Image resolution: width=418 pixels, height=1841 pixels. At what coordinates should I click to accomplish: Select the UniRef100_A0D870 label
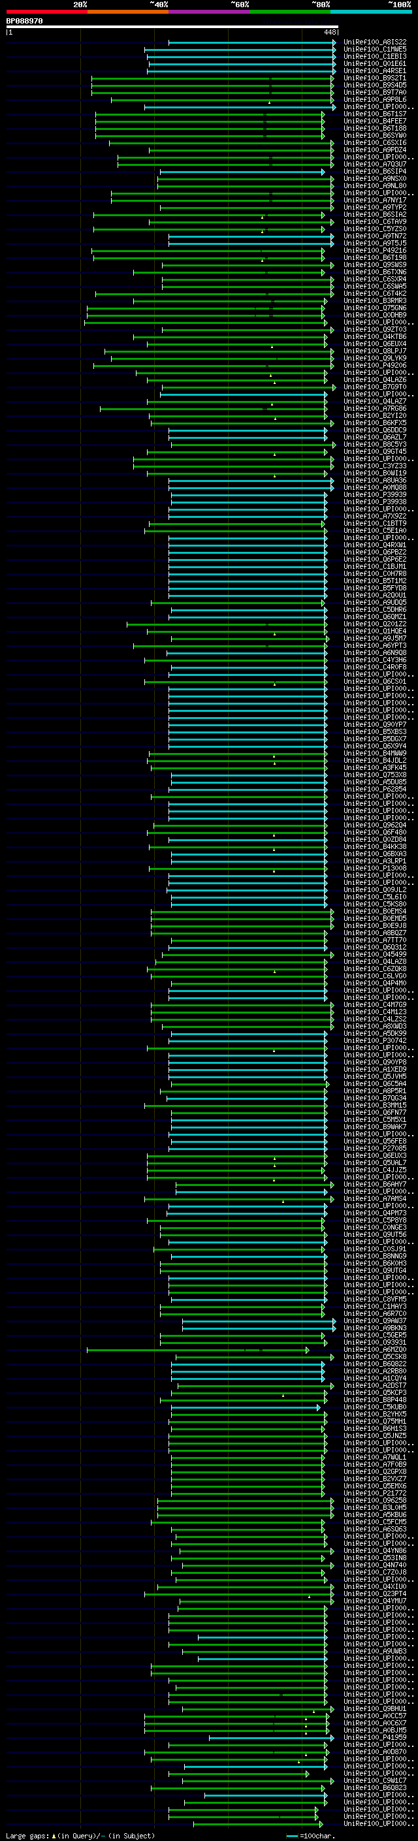click(375, 1752)
